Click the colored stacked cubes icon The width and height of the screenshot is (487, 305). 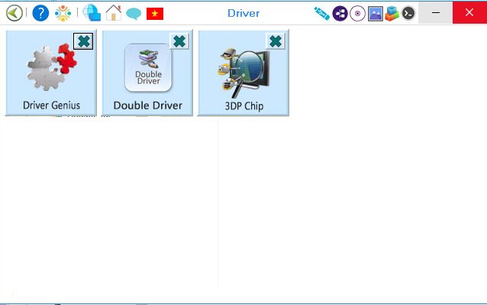[x=392, y=13]
